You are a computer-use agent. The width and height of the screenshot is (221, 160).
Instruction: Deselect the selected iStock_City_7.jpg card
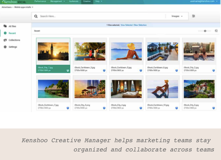53,51
